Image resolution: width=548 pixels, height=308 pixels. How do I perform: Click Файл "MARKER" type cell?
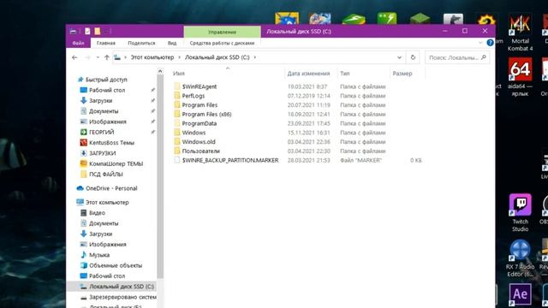(x=360, y=160)
